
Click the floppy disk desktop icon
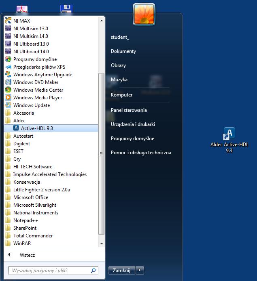coord(67,9)
